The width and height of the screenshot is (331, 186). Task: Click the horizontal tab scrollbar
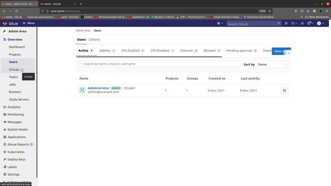coord(149,56)
